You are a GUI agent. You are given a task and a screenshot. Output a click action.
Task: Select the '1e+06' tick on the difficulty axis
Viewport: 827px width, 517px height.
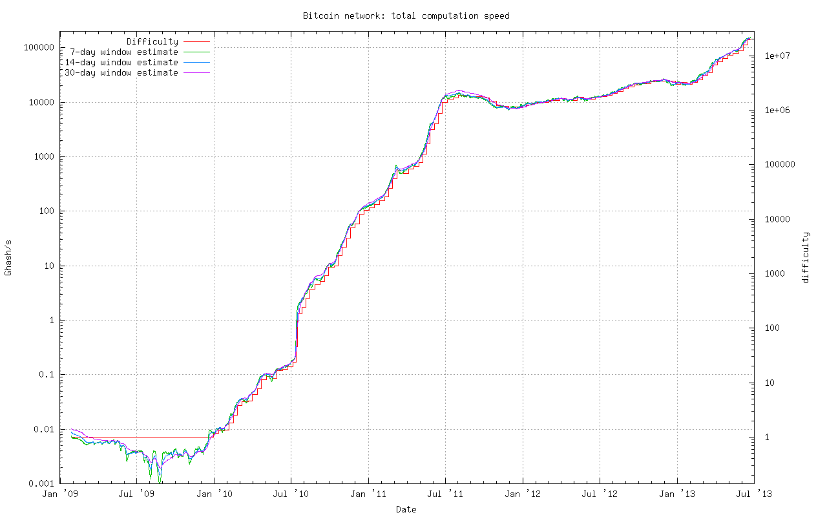click(778, 110)
